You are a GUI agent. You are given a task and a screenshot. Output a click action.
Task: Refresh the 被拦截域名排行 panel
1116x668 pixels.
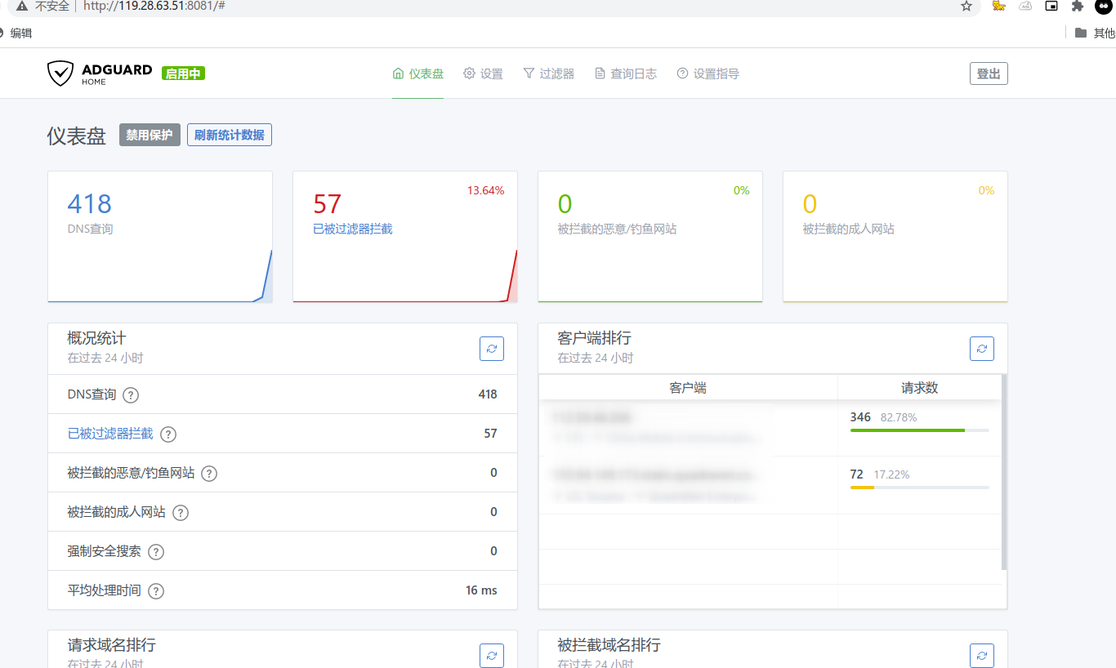(982, 655)
